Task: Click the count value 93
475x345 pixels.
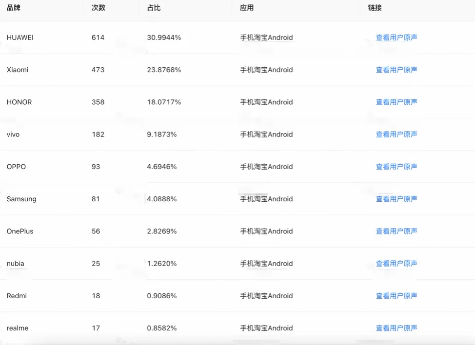Action: tap(96, 167)
